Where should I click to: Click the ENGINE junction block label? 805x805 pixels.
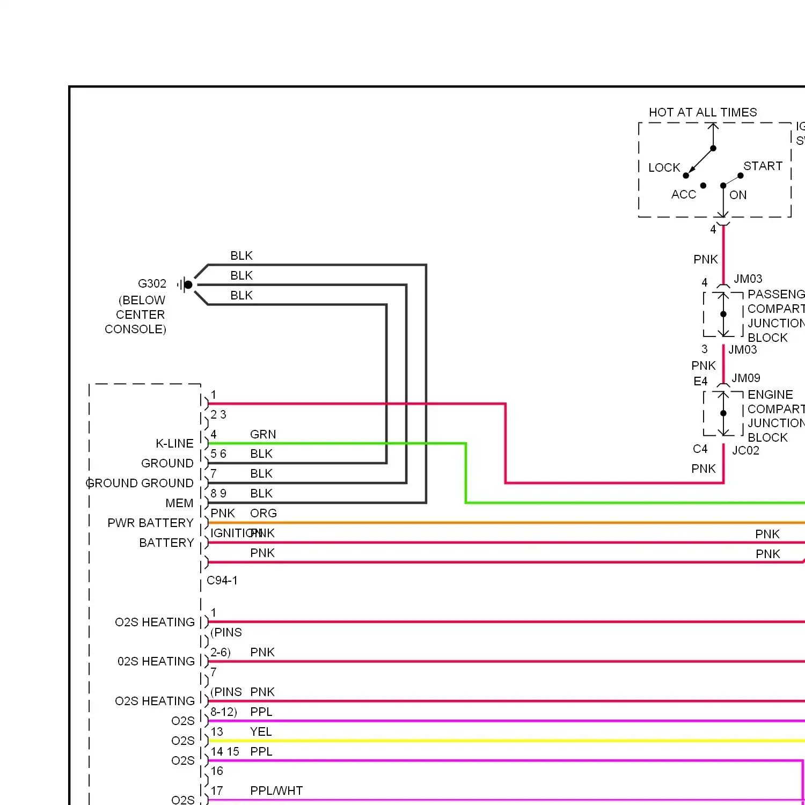tap(770, 394)
